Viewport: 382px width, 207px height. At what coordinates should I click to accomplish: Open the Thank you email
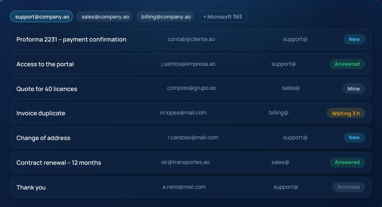[191, 187]
